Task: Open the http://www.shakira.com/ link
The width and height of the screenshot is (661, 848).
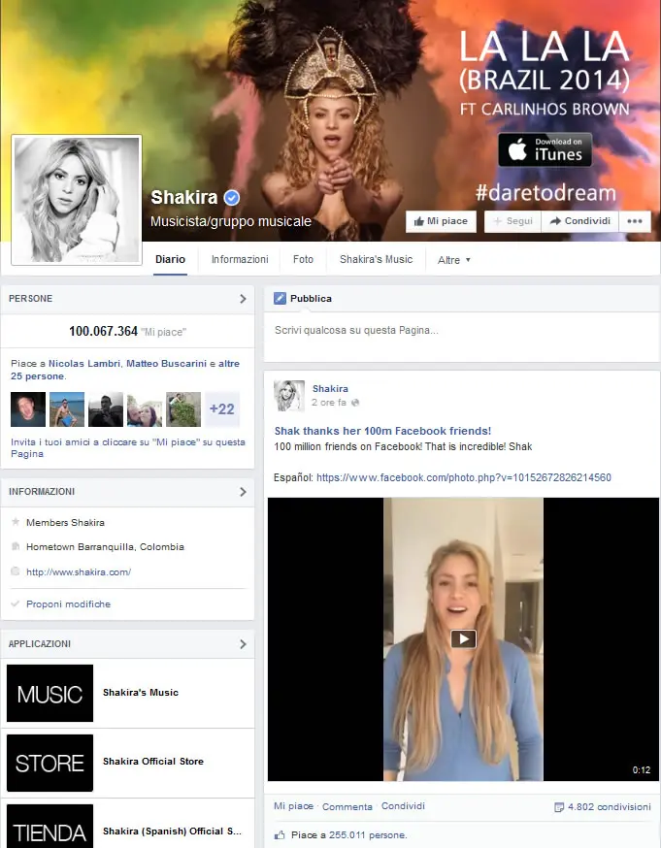Action: click(x=79, y=572)
